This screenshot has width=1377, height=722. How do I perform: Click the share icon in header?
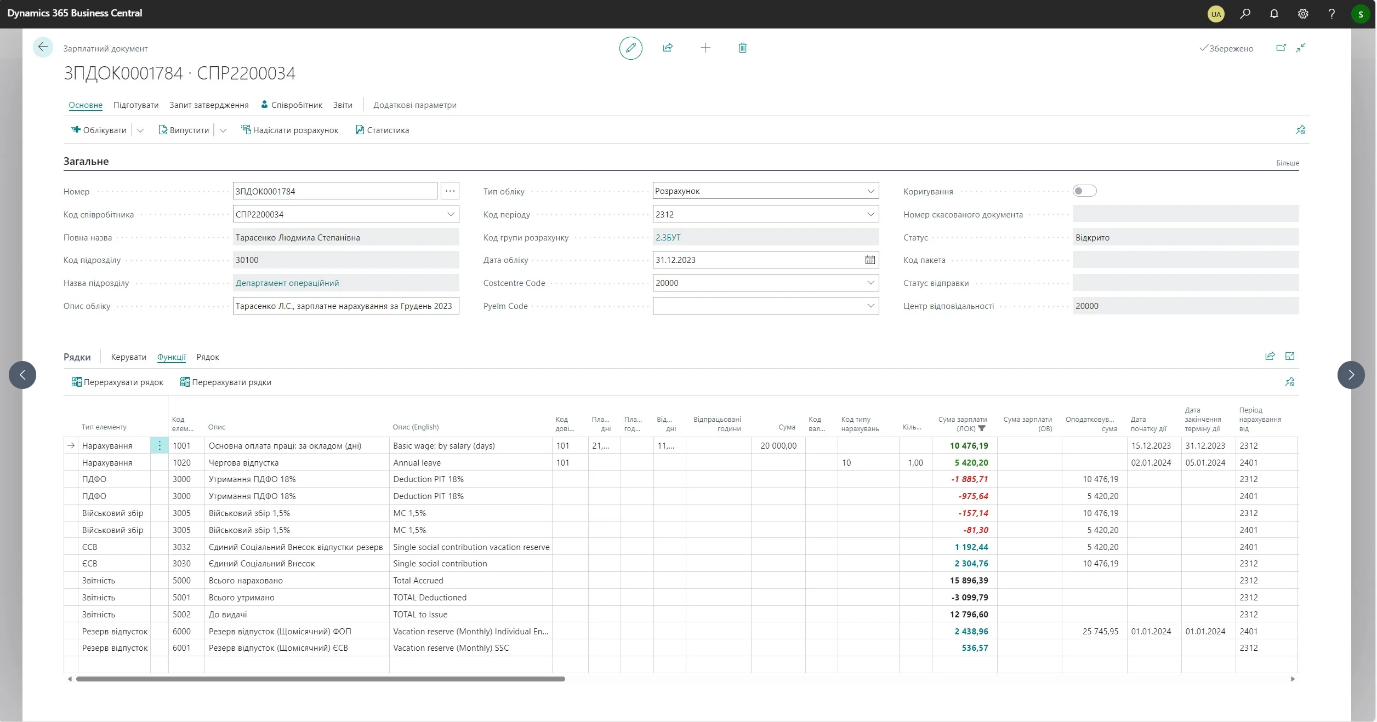click(x=668, y=48)
